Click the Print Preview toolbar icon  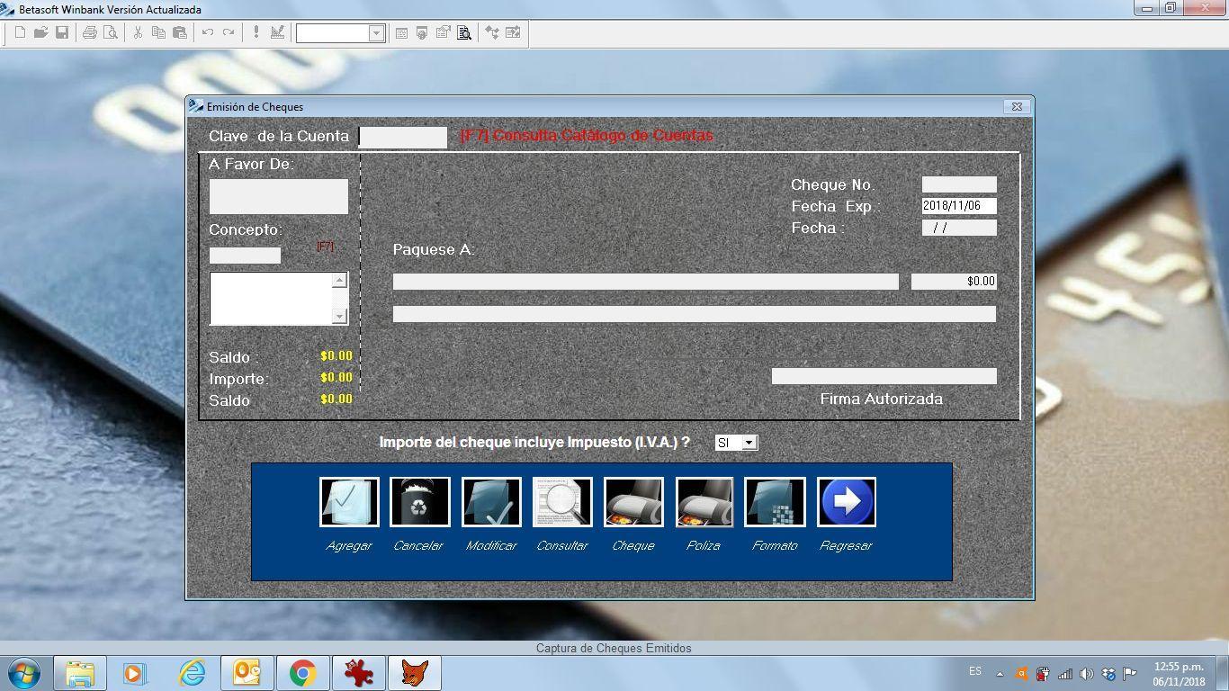click(110, 32)
